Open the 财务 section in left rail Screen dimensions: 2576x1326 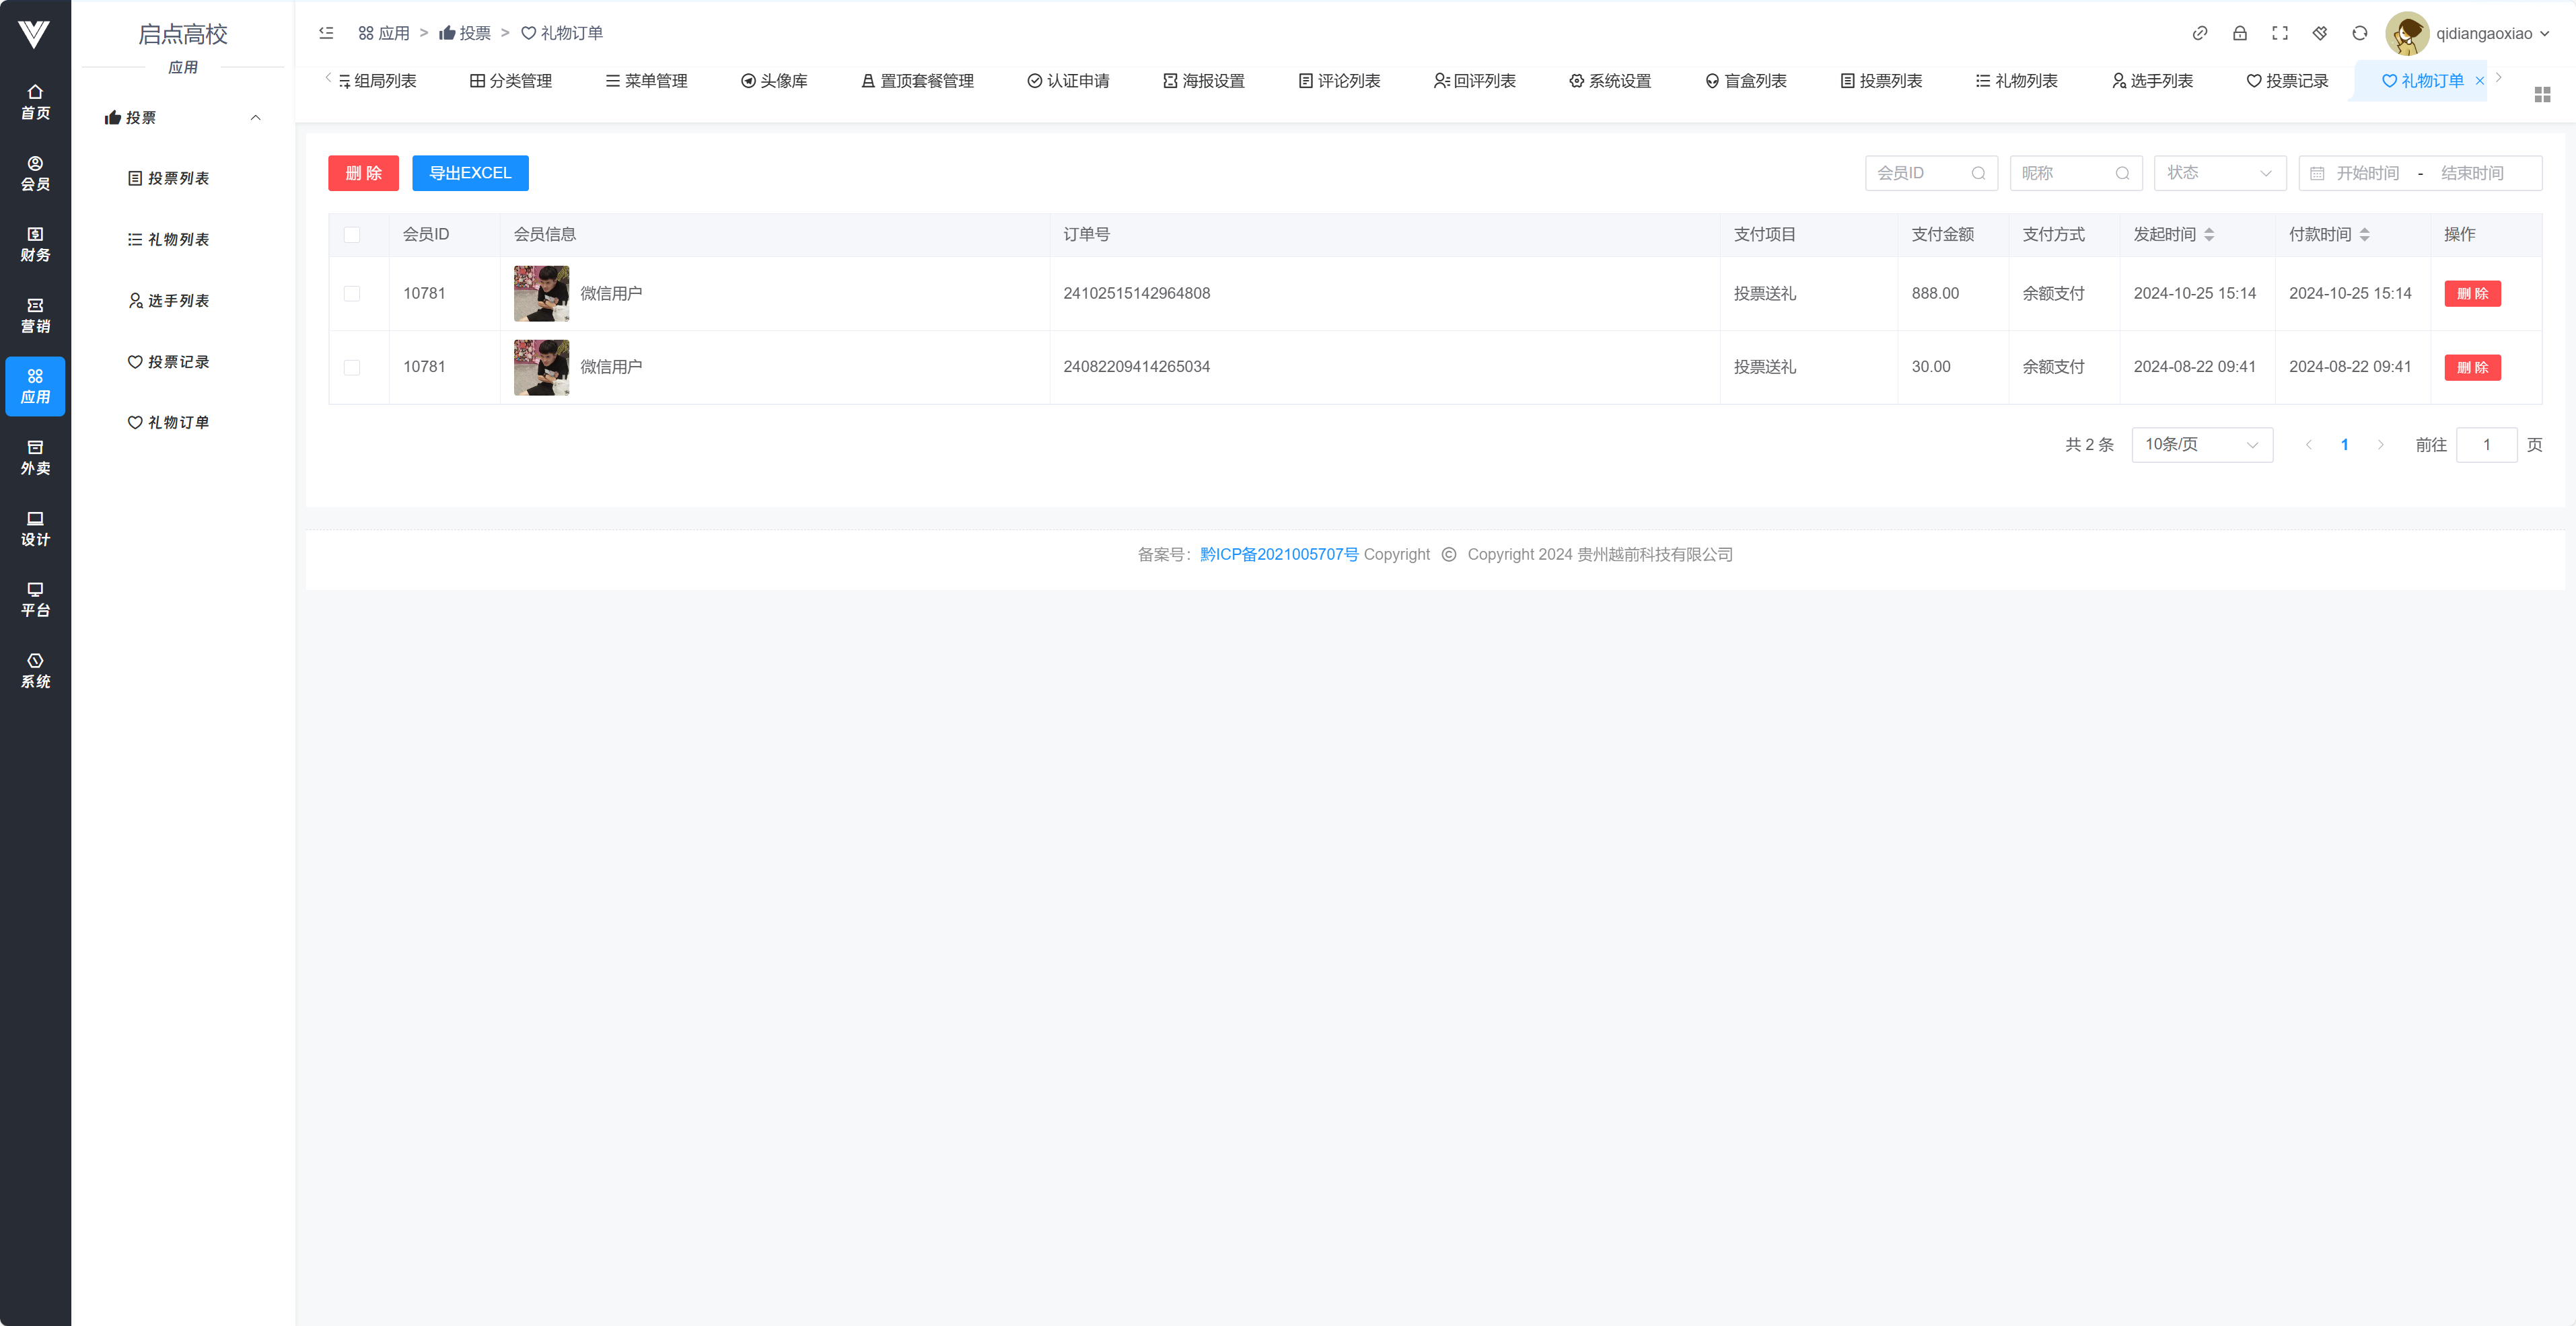[x=35, y=244]
